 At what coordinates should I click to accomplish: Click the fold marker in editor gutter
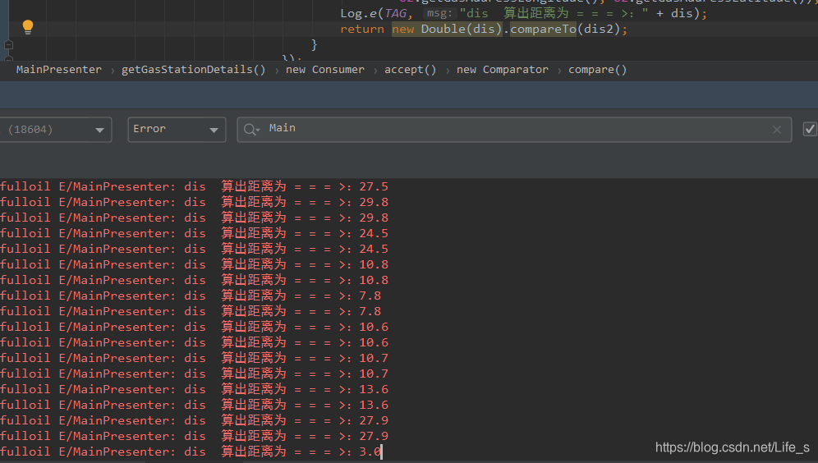pos(8,45)
